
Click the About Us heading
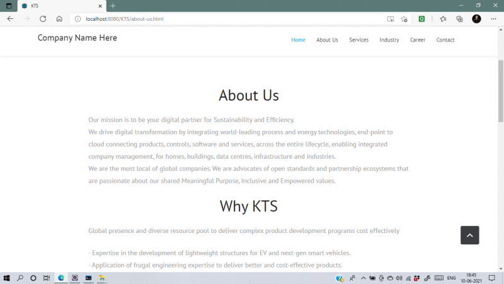(x=249, y=96)
